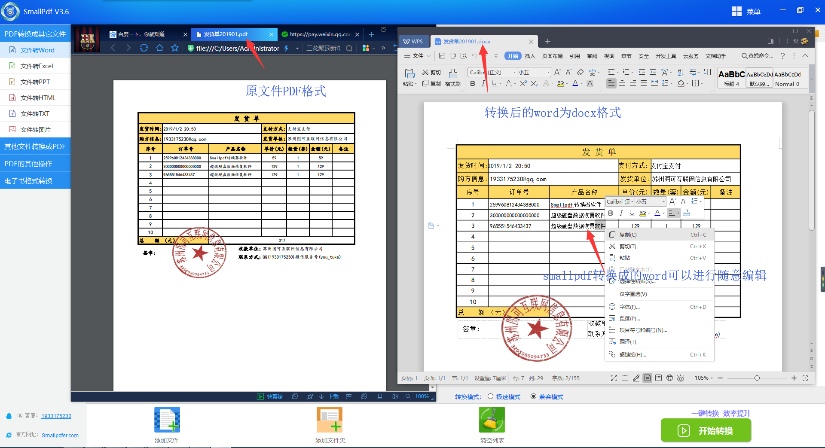Expand 电子书格式转换 section

[35, 181]
